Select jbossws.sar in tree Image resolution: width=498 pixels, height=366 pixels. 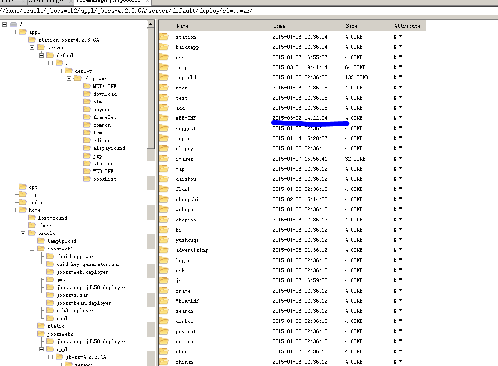(72, 295)
